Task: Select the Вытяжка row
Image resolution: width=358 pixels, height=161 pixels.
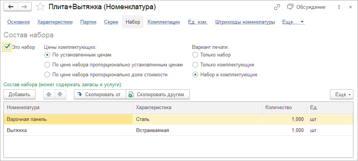Action: coord(178,130)
